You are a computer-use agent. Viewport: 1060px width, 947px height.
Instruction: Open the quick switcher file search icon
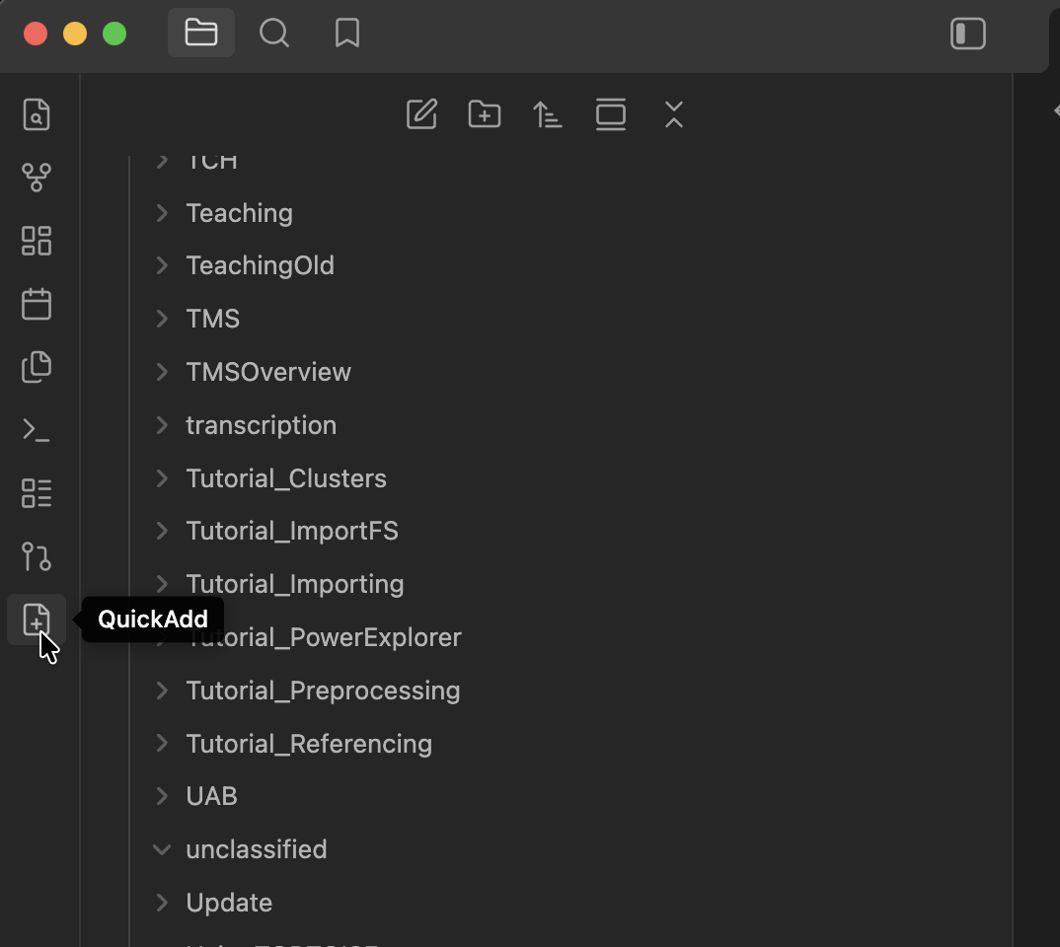click(37, 114)
